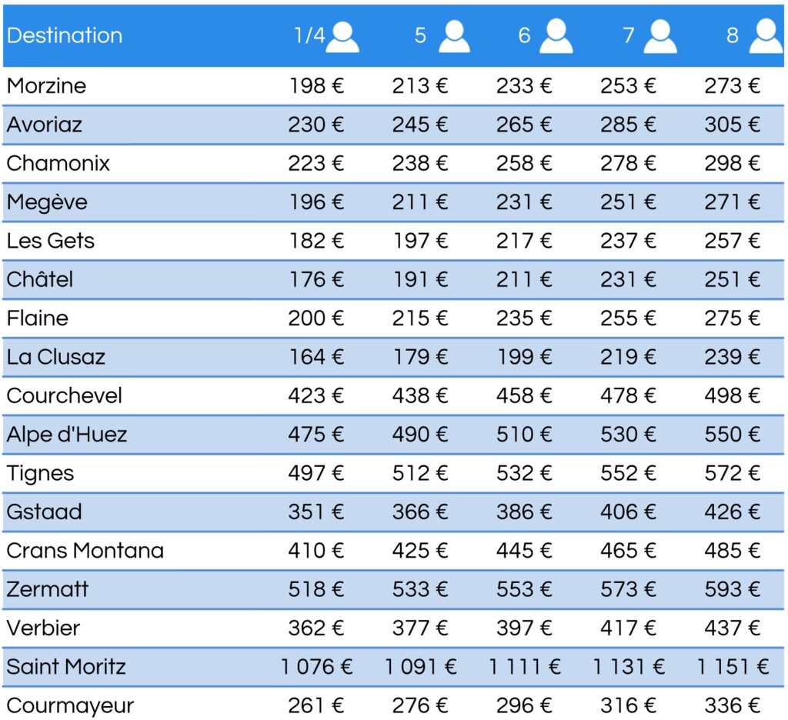Select Tignes' 552 € price cell
The image size is (788, 720).
(x=628, y=473)
